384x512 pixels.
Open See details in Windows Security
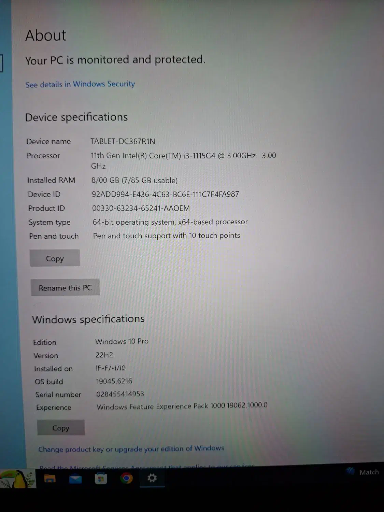pyautogui.click(x=80, y=84)
